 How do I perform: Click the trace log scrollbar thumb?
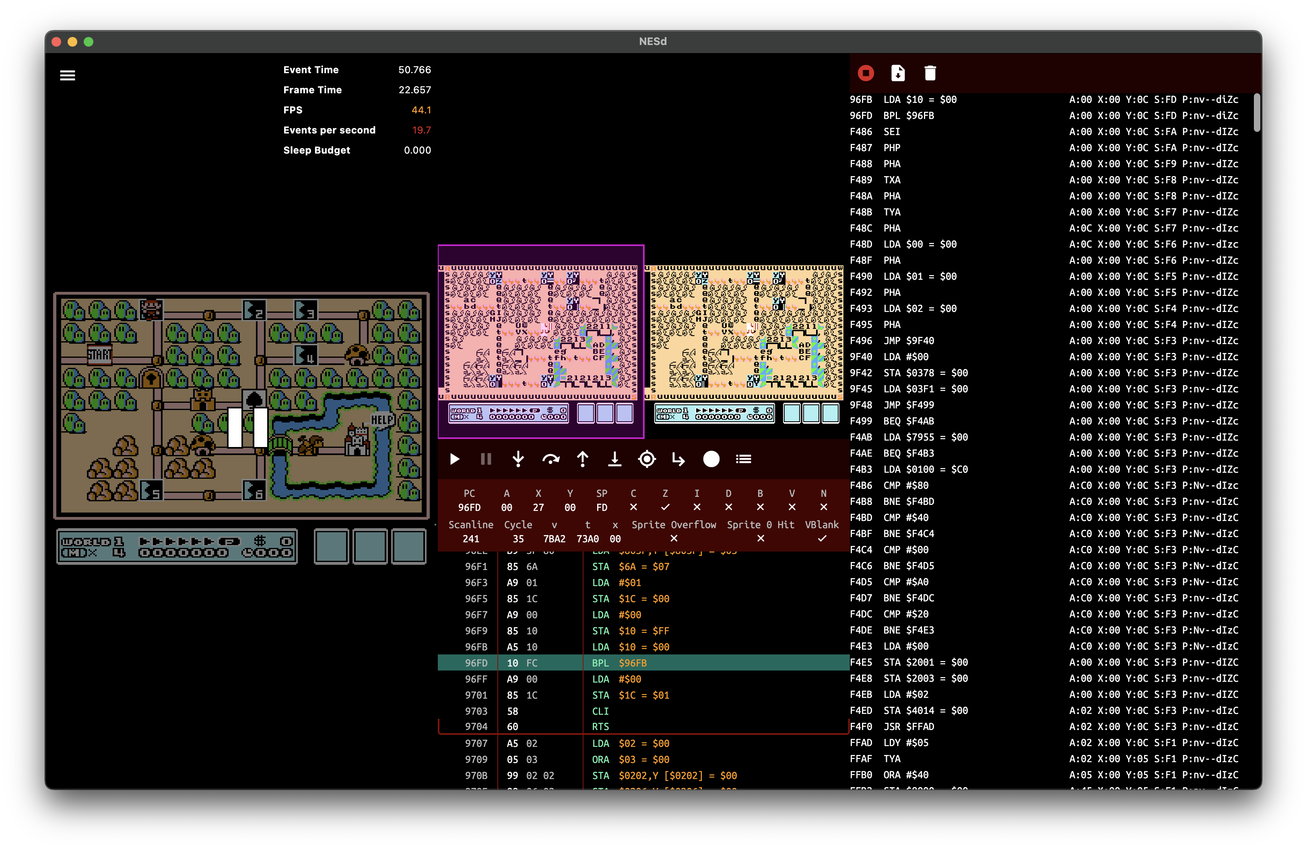tap(1257, 113)
